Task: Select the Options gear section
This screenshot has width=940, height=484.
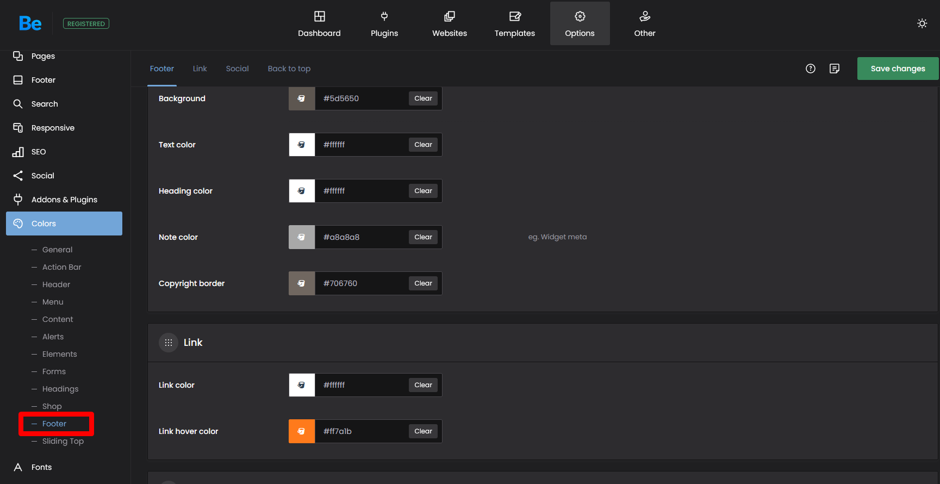Action: tap(580, 23)
